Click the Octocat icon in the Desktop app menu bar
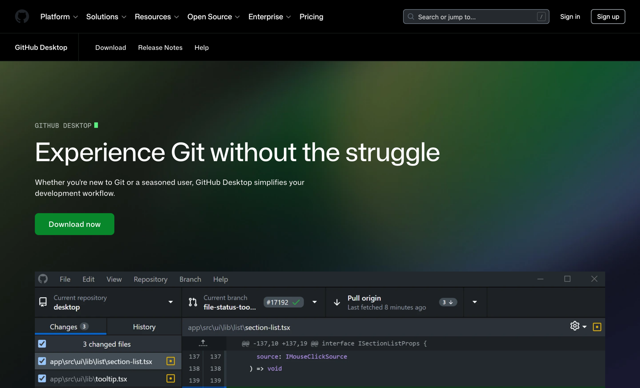This screenshot has width=640, height=388. 43,279
